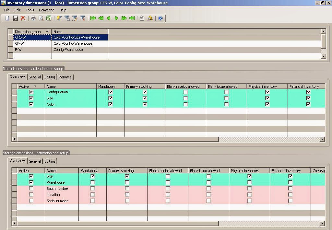The width and height of the screenshot is (332, 230).
Task: Create a new record with the New icon
Action: [x=7, y=18]
